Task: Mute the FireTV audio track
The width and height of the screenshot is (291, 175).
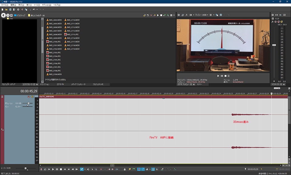Action: (28, 97)
